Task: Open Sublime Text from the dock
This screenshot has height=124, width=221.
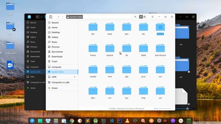Action: (x=87, y=121)
